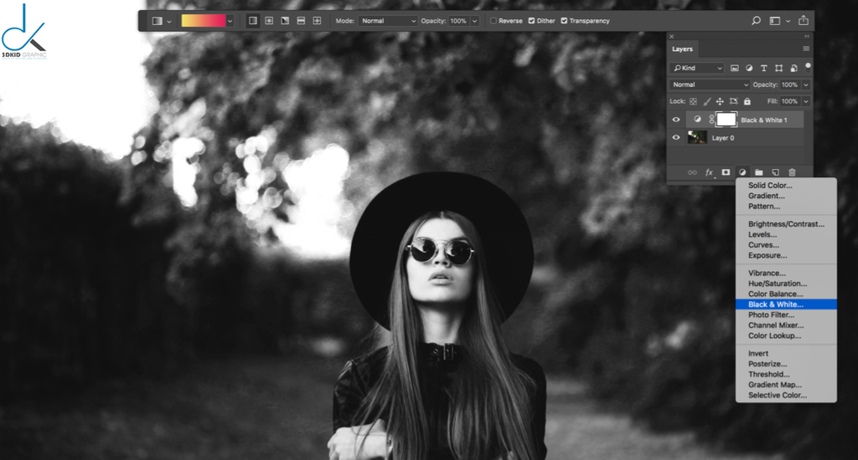Select Black & White... menu item
This screenshot has width=858, height=460.
tap(786, 304)
